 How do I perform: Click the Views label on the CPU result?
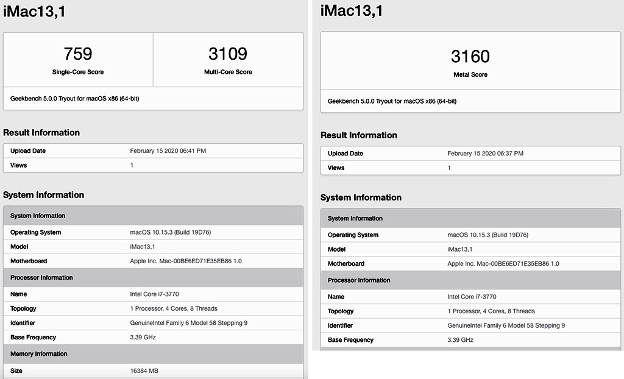click(19, 165)
